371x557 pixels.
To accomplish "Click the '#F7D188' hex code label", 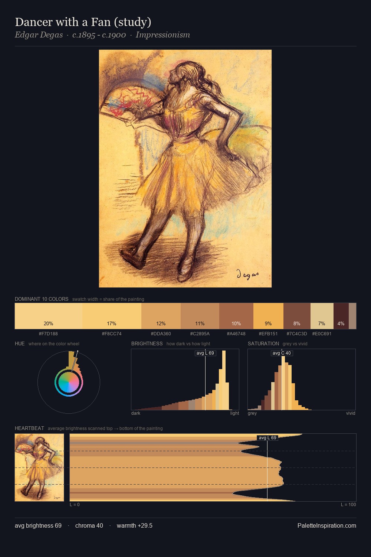I will [48, 333].
